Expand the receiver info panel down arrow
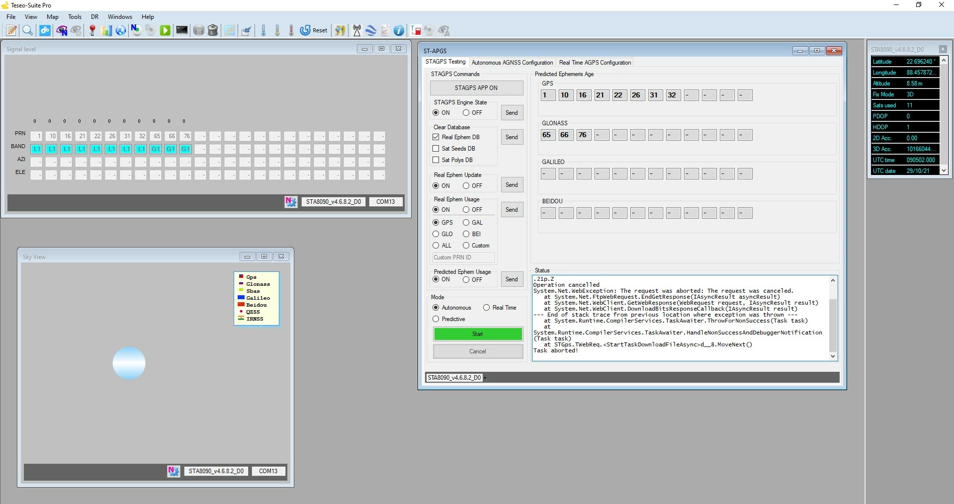The width and height of the screenshot is (954, 504). point(944,170)
